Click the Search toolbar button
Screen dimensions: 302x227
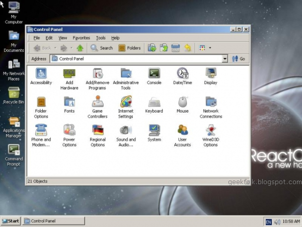point(102,48)
